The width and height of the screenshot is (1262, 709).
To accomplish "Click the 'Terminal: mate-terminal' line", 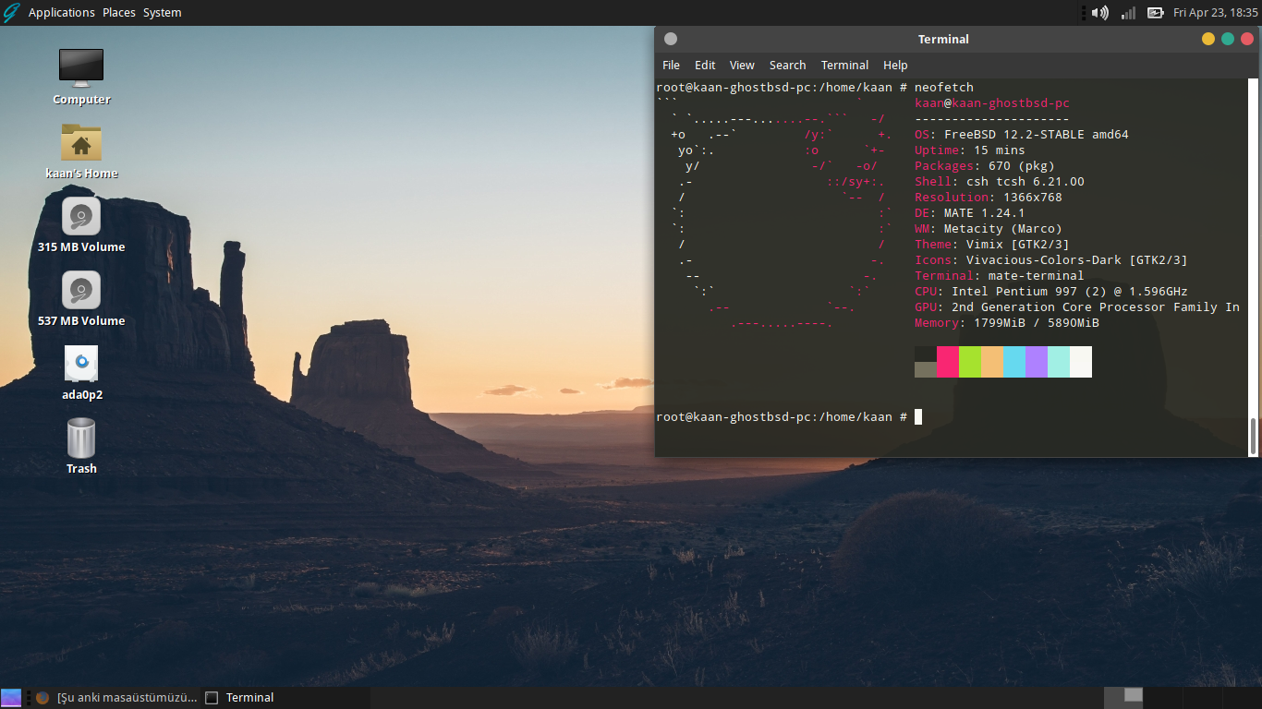I will (x=1000, y=276).
